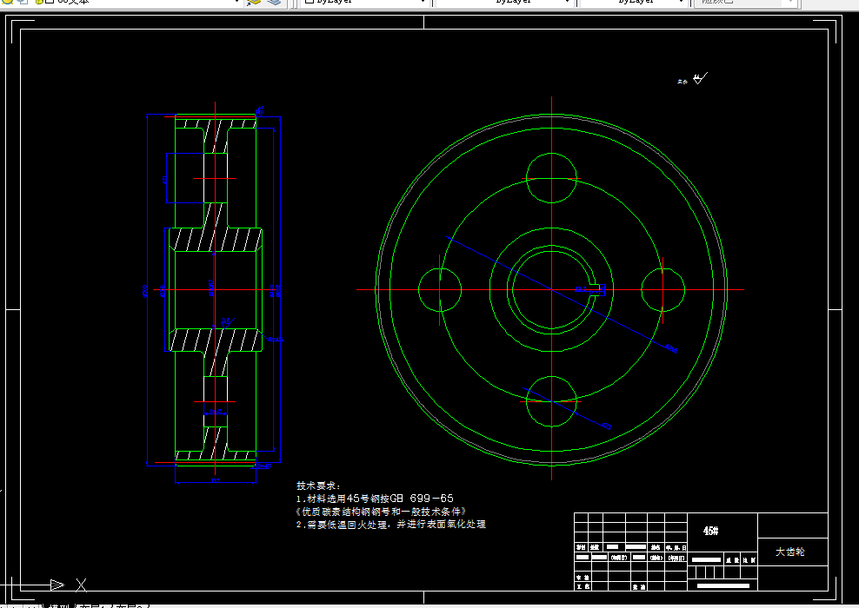
Task: Select the right bolt hole circle in the front view
Action: click(663, 289)
